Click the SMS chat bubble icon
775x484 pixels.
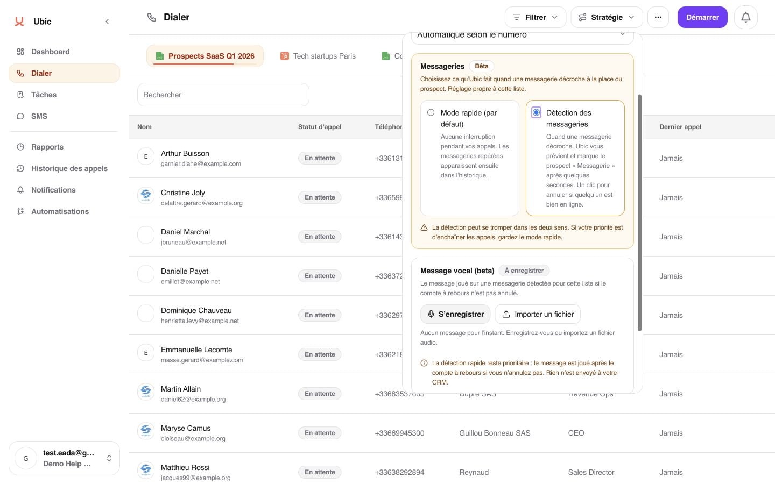(20, 116)
